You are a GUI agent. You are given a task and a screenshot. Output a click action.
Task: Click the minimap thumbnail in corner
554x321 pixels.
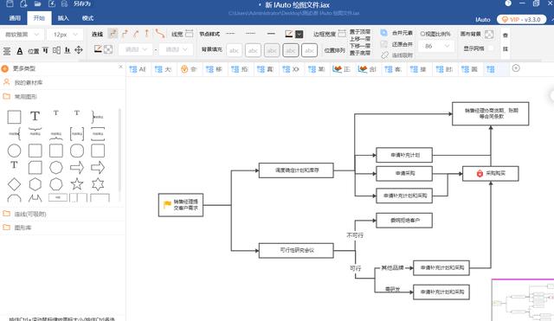[523, 300]
